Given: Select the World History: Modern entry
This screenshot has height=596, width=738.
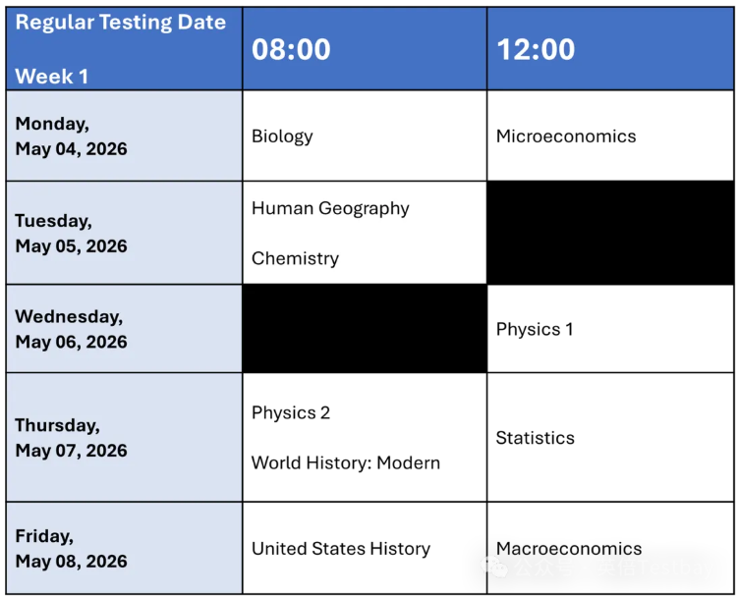Looking at the screenshot, I should tap(346, 462).
